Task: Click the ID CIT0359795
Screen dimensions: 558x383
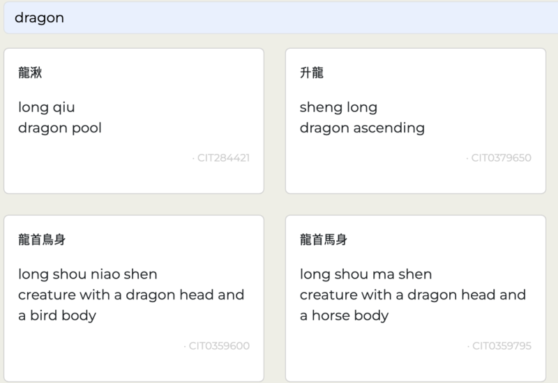Action: pos(500,346)
